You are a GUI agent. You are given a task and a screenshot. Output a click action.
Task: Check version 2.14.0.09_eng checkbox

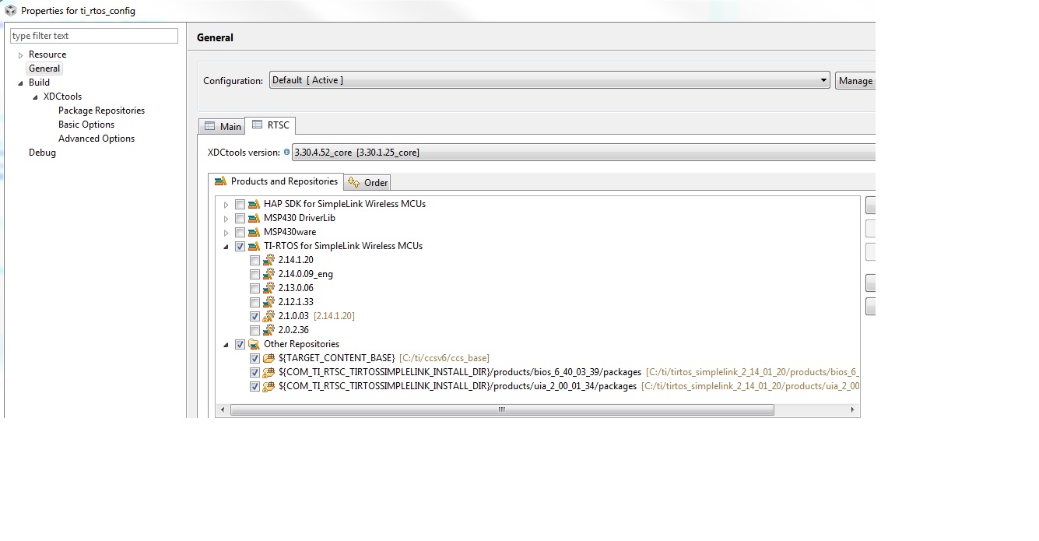[x=254, y=274]
